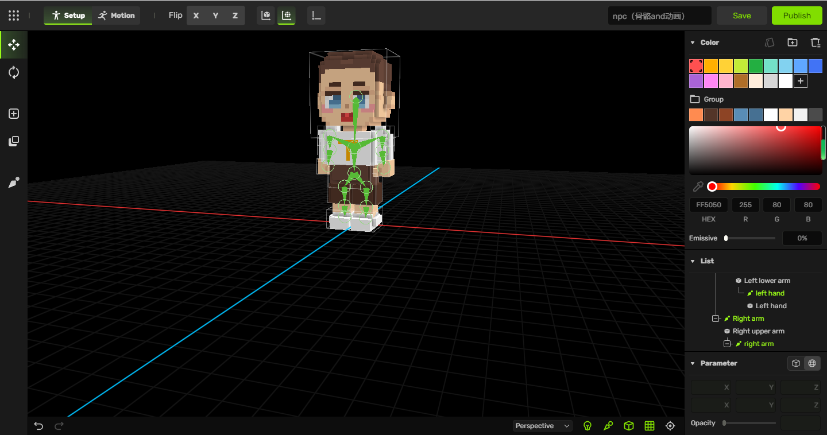827x435 pixels.
Task: Click the Emissive percentage field
Action: coord(802,238)
